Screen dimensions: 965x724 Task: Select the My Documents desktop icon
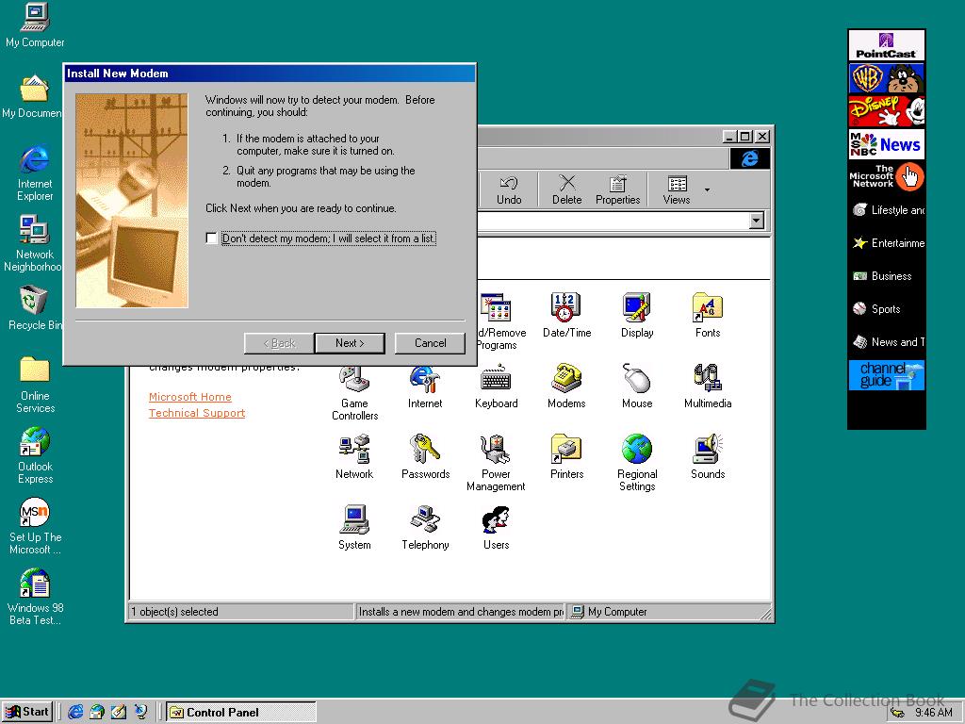tap(32, 97)
